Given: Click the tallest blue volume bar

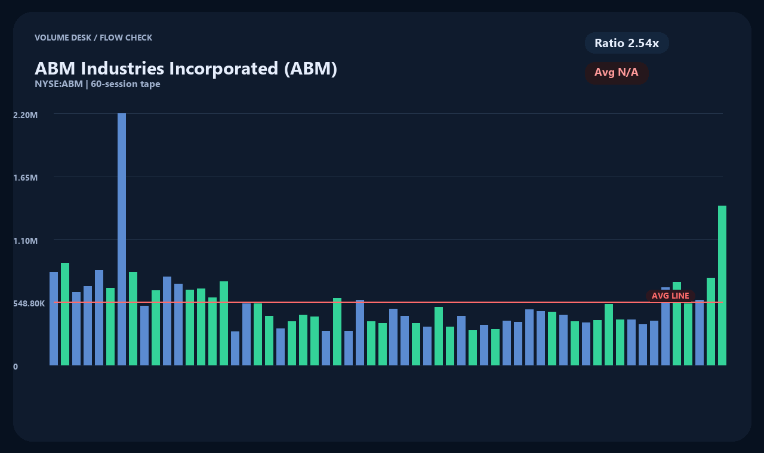Looking at the screenshot, I should point(122,239).
